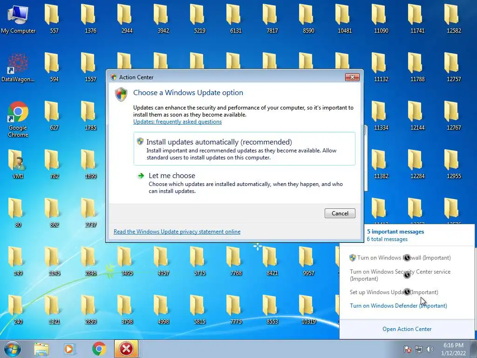Select folder 782 on the desktop
This screenshot has width=477, height=358.
click(x=54, y=165)
